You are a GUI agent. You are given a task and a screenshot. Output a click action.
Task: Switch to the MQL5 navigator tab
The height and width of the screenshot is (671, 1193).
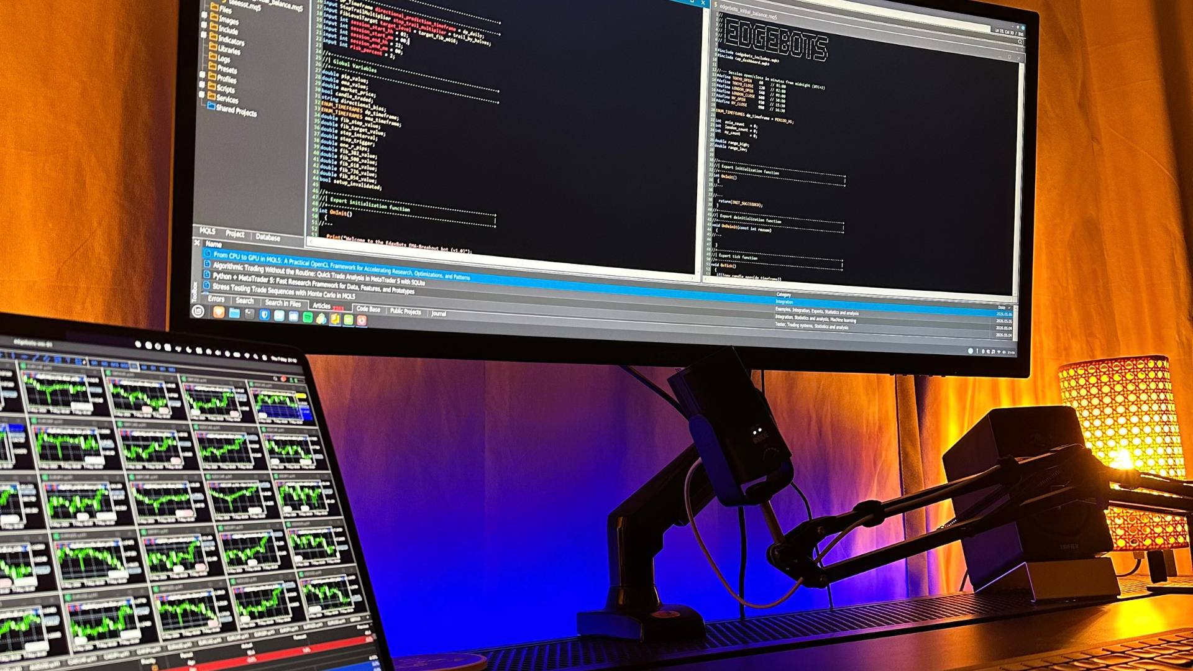point(208,231)
